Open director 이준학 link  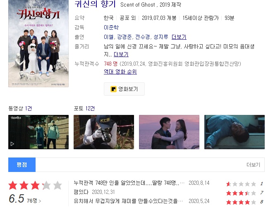(x=111, y=27)
